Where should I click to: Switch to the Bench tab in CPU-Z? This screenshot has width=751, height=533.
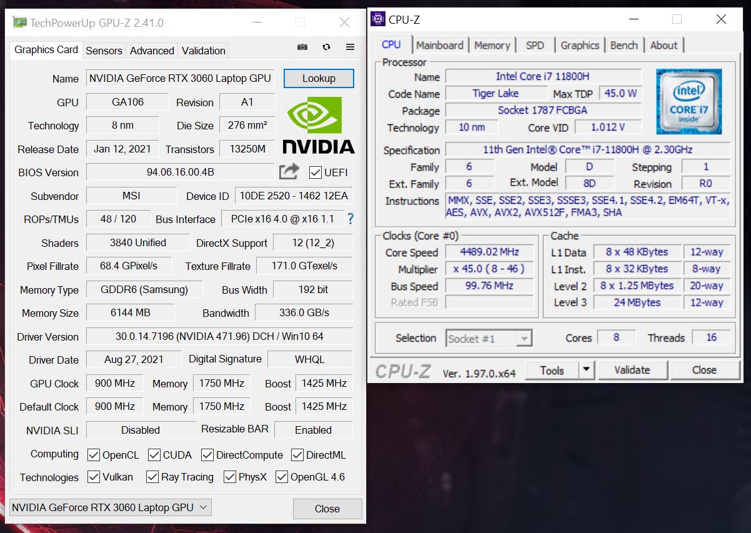pyautogui.click(x=624, y=45)
